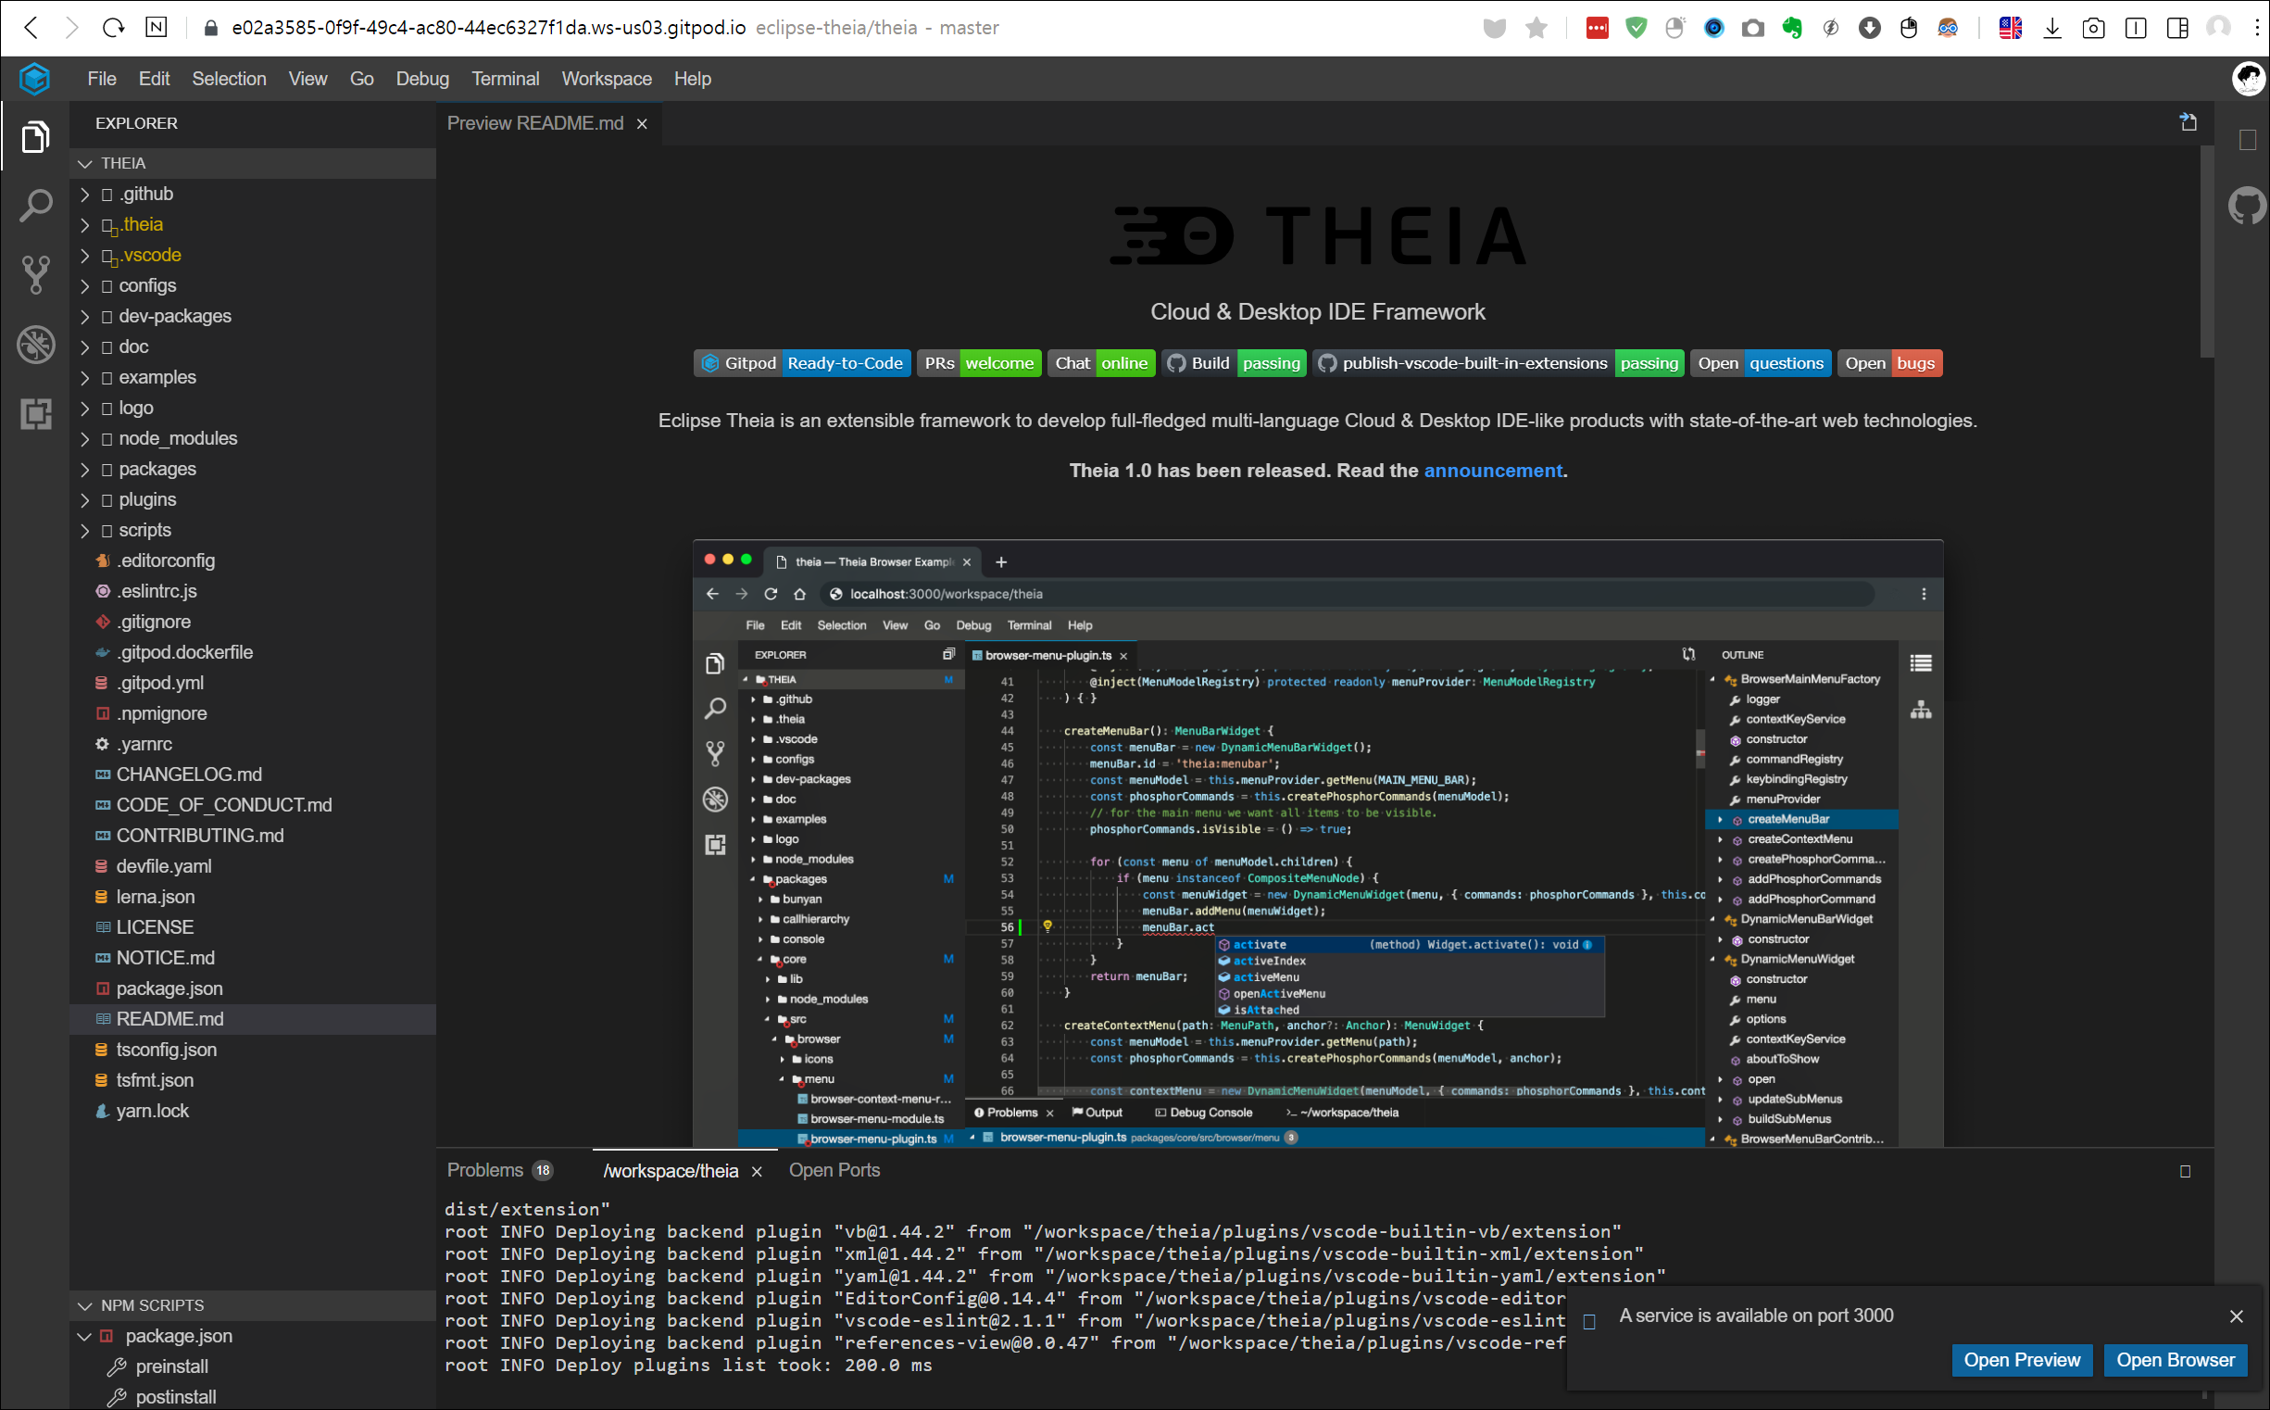Follow the announcement link
Screen dimensions: 2270x1410
coord(1492,471)
